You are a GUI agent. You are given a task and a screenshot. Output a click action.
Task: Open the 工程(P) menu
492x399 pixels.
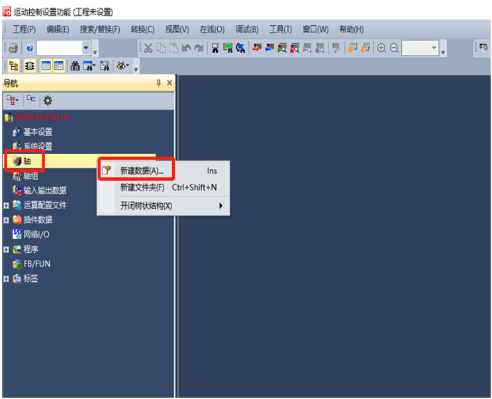pos(24,30)
